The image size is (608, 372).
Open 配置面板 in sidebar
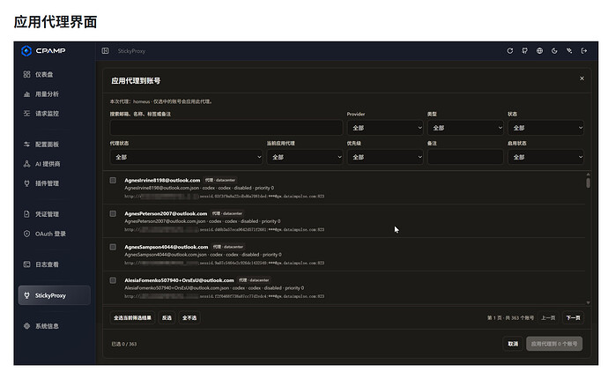click(x=55, y=145)
